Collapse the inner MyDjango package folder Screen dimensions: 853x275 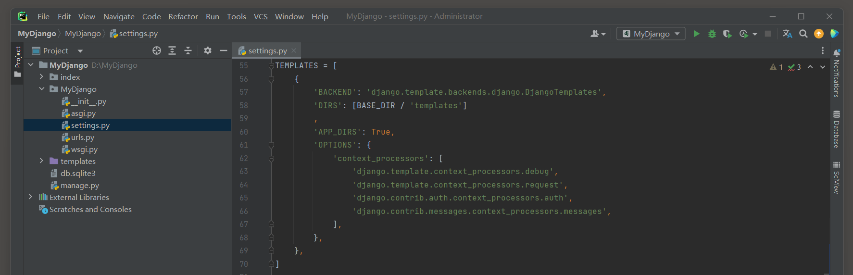[41, 88]
